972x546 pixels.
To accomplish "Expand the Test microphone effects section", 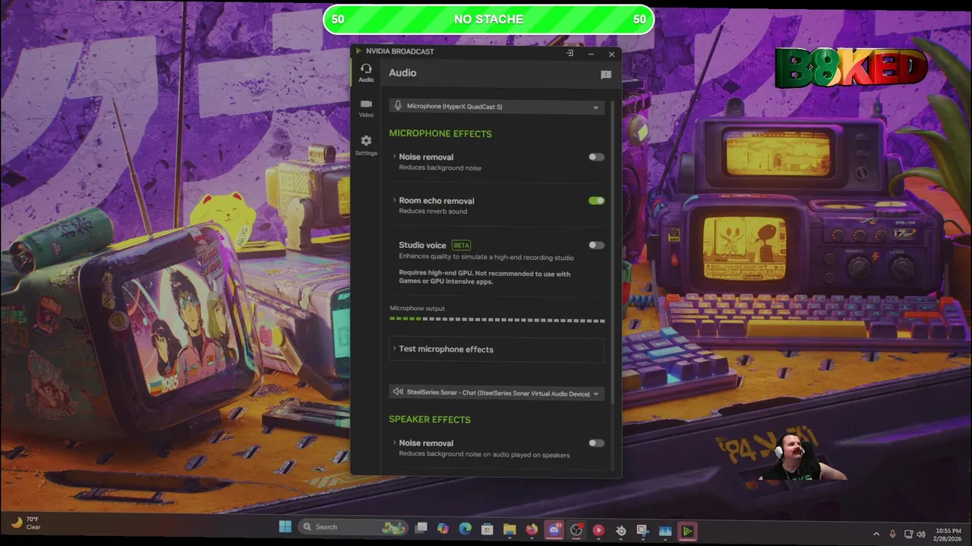I will tap(497, 349).
